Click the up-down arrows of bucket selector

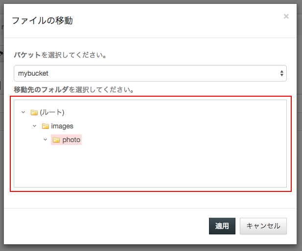281,73
